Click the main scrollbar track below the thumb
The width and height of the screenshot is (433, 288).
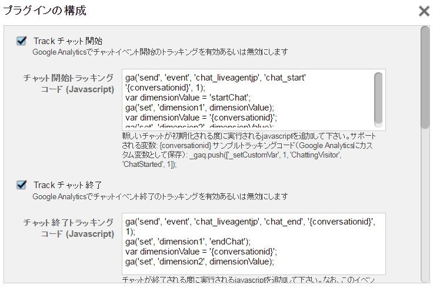coord(425,204)
